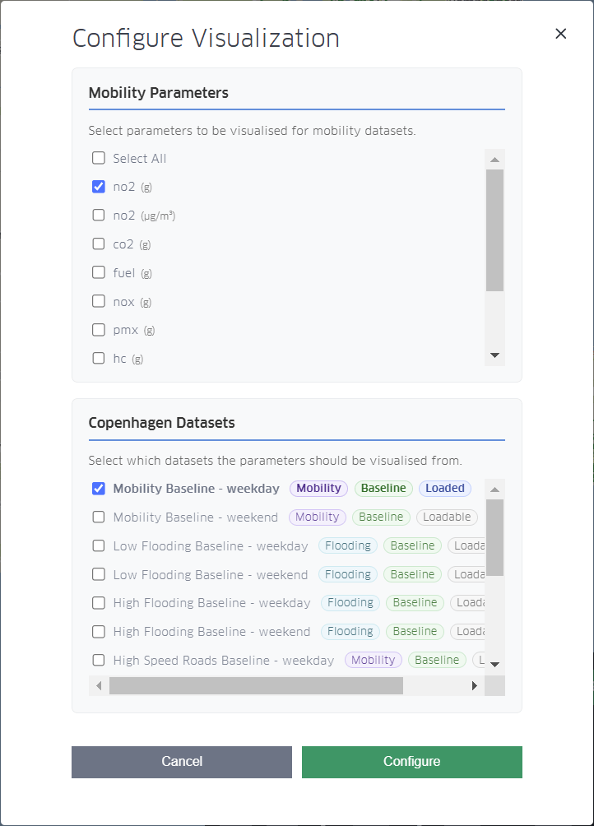This screenshot has height=826, width=594.
Task: Check Low Flooding Baseline - weekday dataset
Action: (x=99, y=546)
